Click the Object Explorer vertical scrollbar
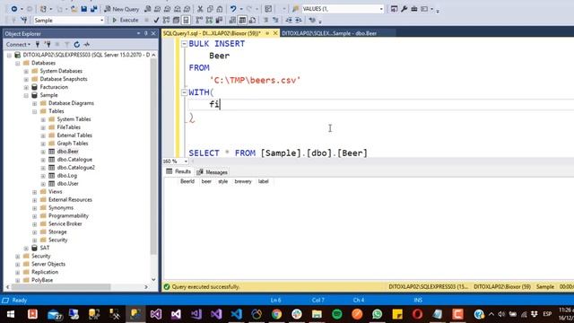This screenshot has width=574, height=323. click(153, 155)
